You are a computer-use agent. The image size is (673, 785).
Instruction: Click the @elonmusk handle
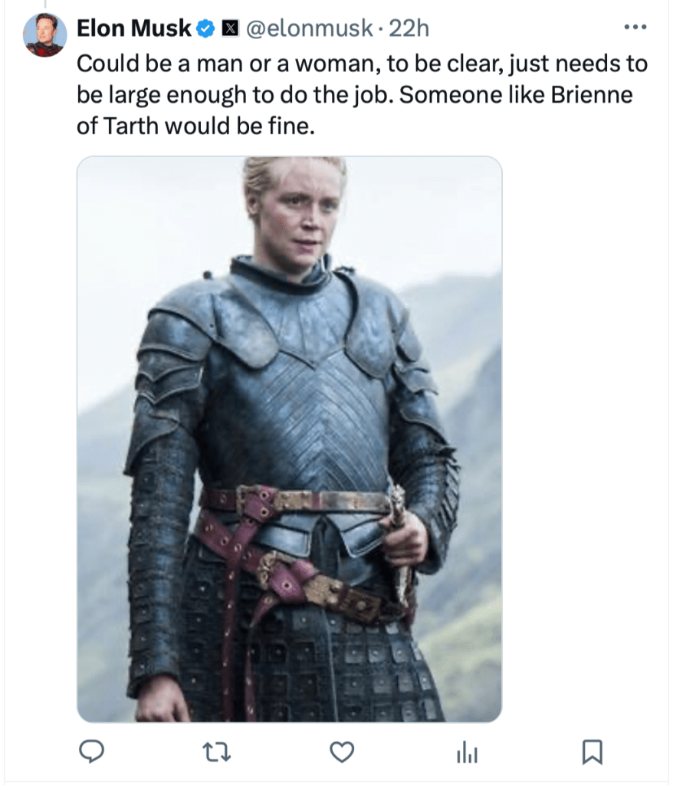pos(307,29)
